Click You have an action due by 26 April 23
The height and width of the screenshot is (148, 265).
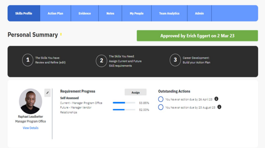(189, 99)
